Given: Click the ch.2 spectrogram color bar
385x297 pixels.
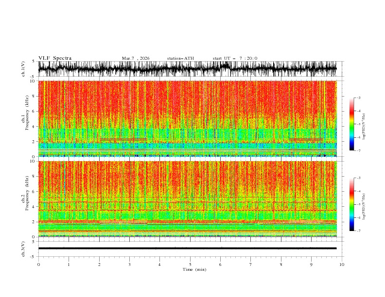Looking at the screenshot, I should (x=351, y=204).
